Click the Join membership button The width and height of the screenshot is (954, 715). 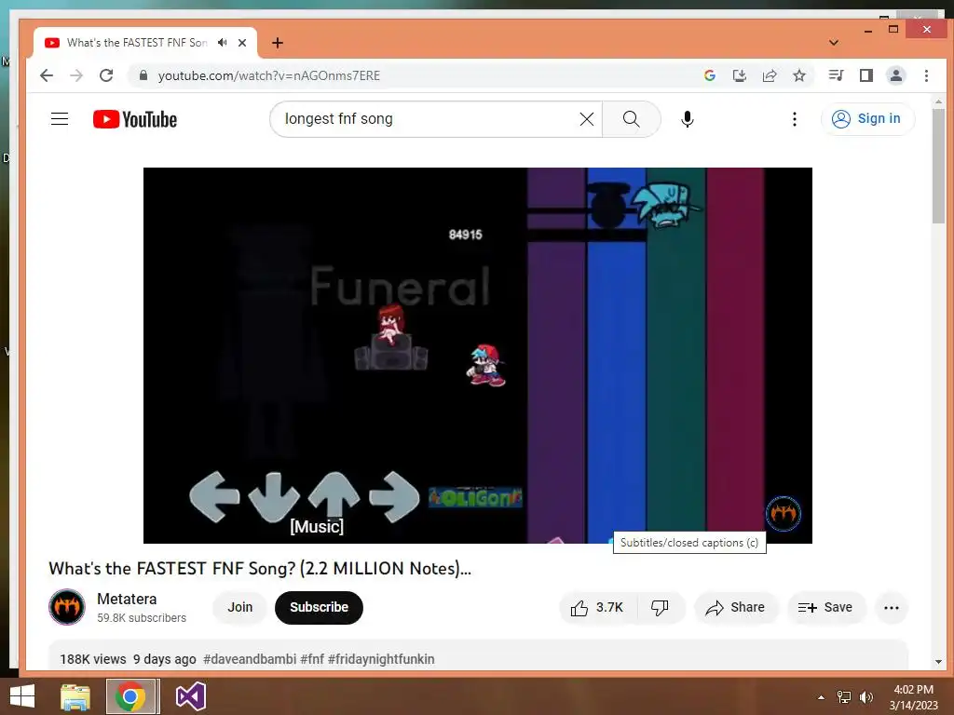pyautogui.click(x=239, y=607)
